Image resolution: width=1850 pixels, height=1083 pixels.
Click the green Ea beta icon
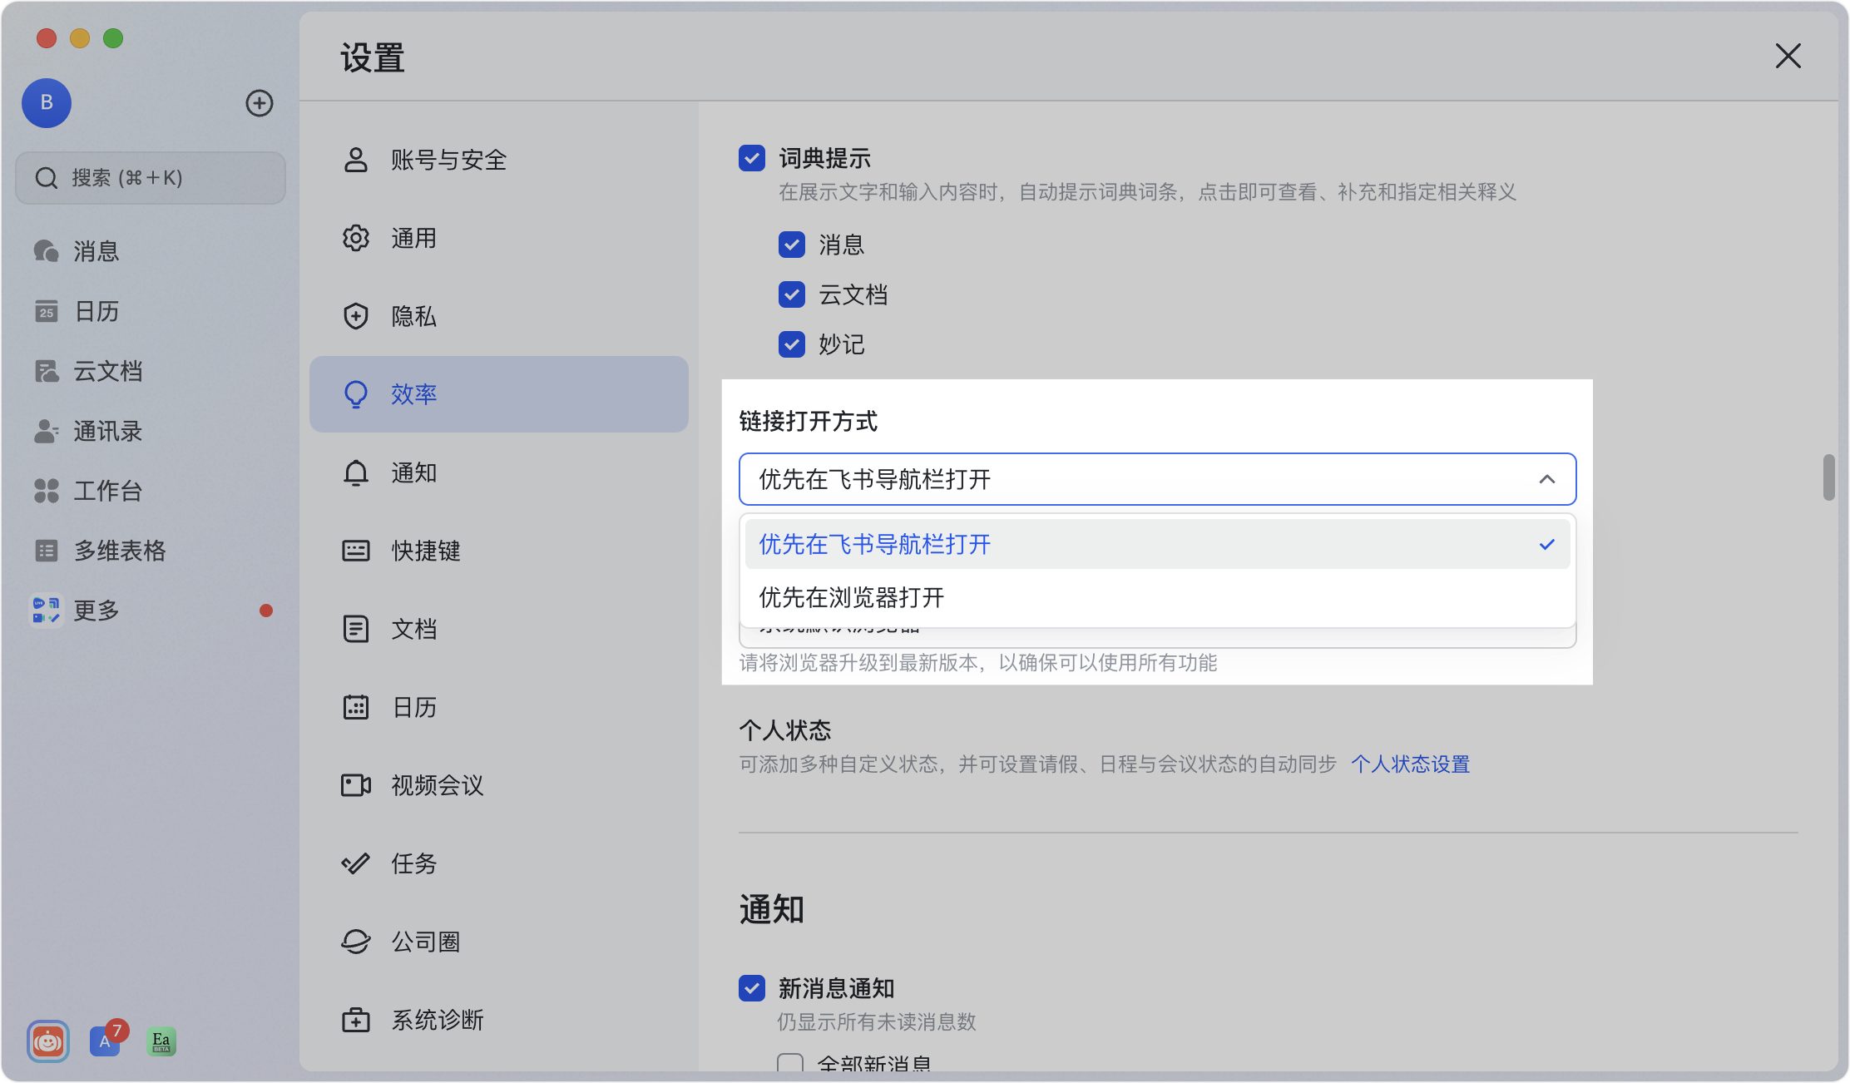pos(161,1041)
